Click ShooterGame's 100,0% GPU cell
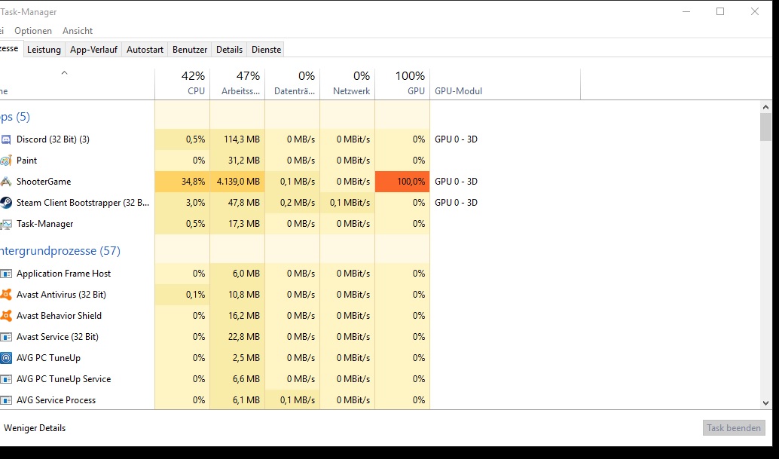Screen dimensions: 779x459 [x=402, y=182]
